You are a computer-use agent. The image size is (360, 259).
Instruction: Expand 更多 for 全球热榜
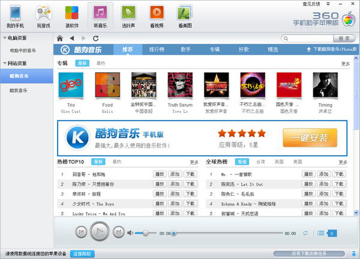click(x=343, y=162)
